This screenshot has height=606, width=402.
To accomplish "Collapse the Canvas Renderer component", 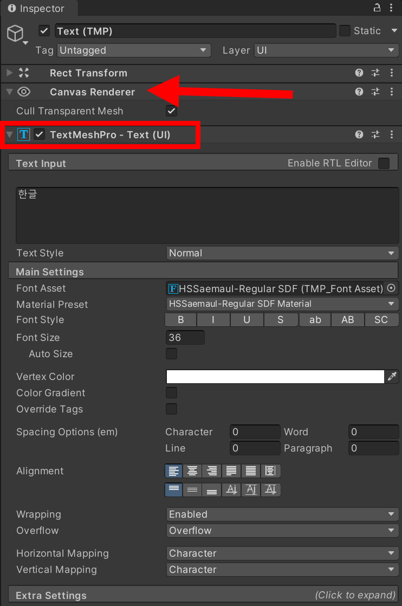I will click(10, 92).
